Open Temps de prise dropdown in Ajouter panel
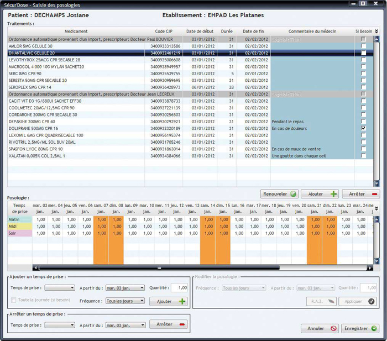 click(x=60, y=287)
